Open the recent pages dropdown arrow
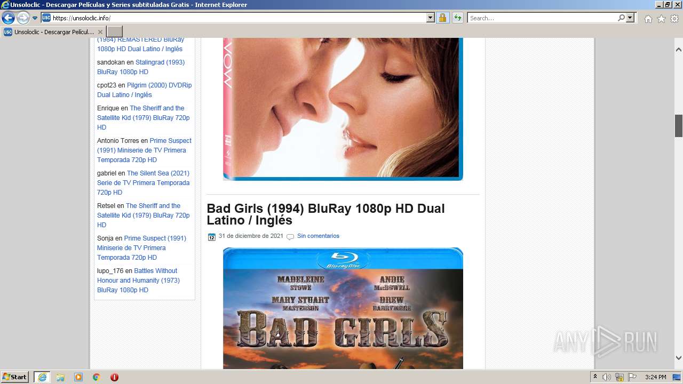 coord(35,18)
